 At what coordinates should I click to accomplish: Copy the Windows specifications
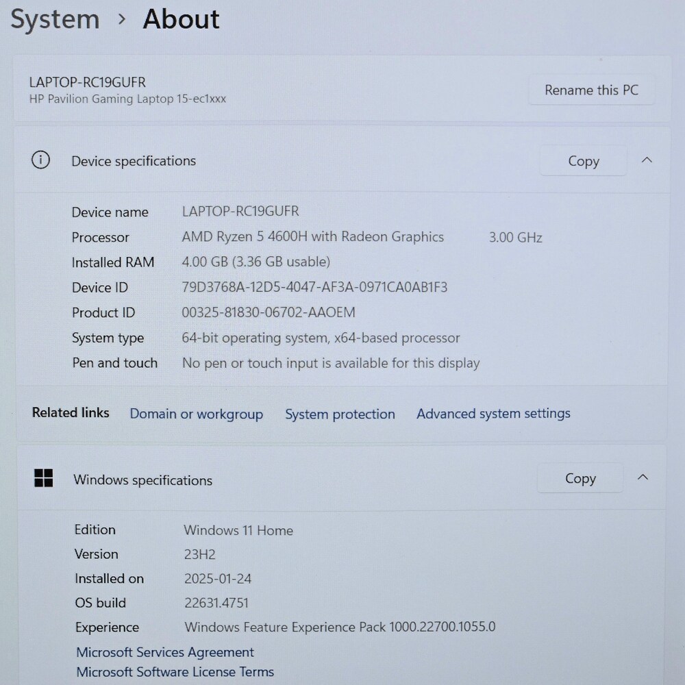[580, 478]
